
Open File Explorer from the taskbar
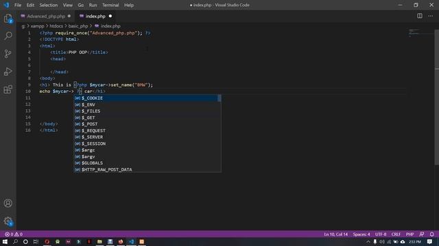(x=99, y=241)
